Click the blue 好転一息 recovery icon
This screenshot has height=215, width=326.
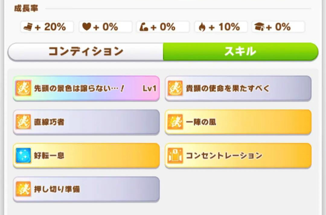click(x=23, y=156)
